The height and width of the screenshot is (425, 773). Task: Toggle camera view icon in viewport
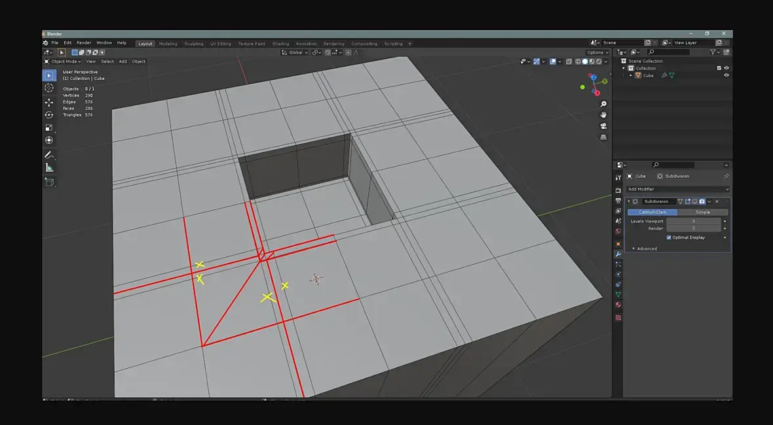[x=603, y=126]
